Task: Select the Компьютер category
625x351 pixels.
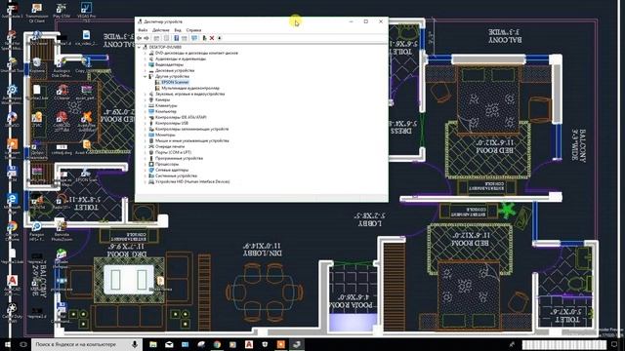Action: point(166,111)
